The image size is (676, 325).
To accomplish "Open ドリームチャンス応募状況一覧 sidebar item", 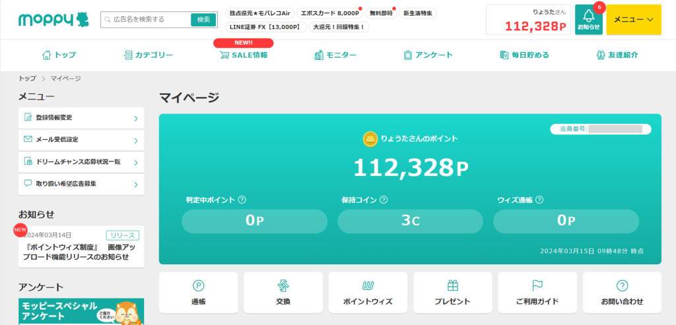I will point(81,162).
